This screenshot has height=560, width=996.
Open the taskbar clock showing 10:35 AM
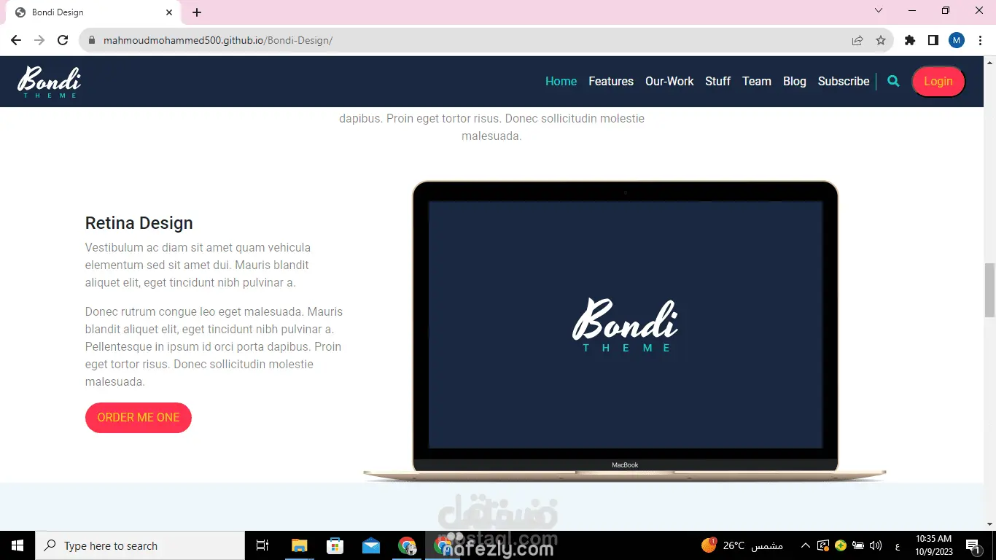[934, 545]
